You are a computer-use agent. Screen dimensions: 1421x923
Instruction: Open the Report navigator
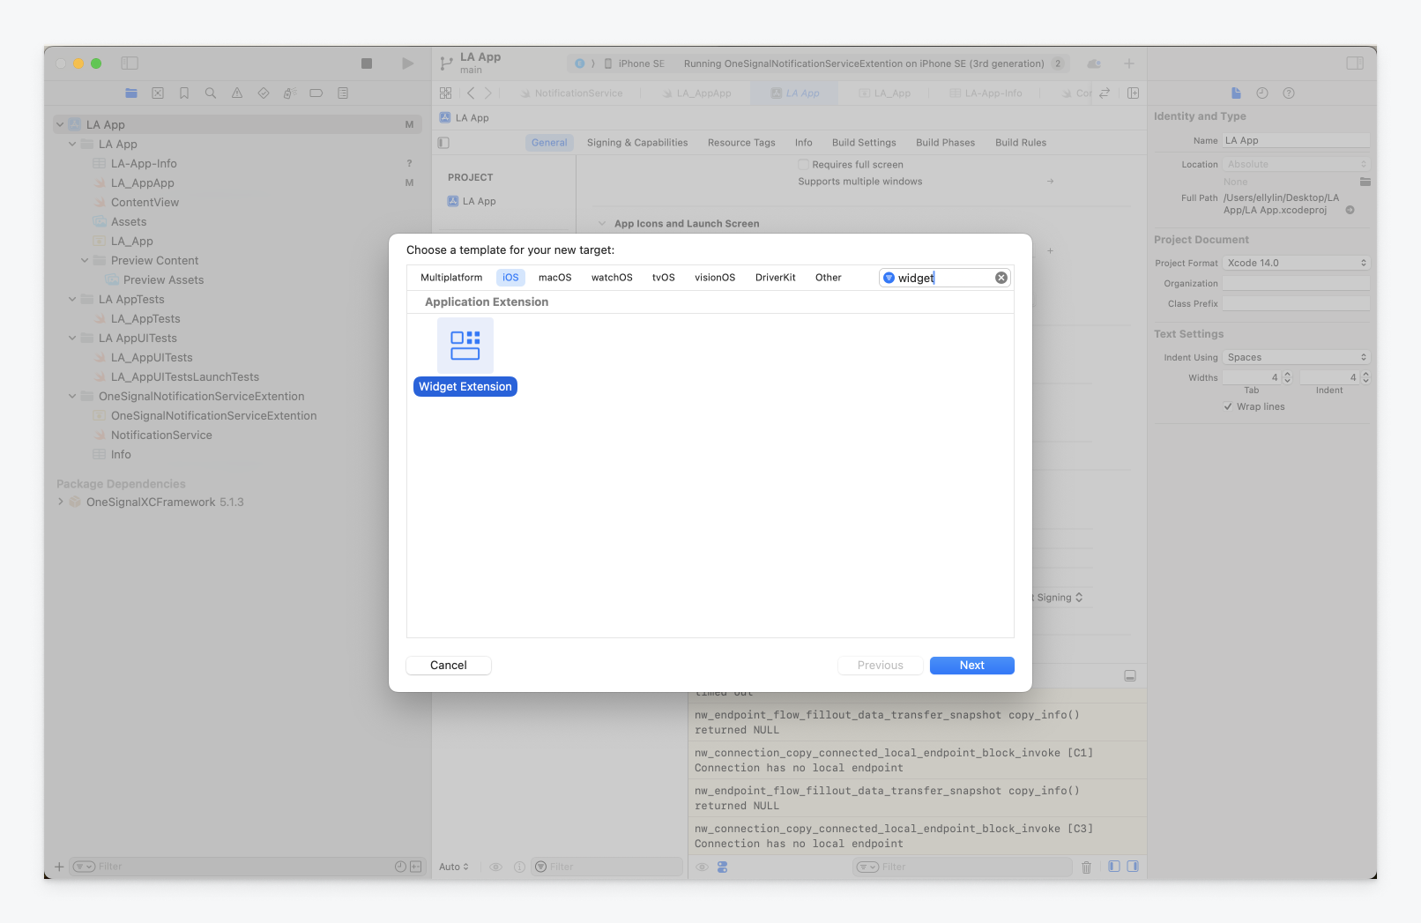343,93
